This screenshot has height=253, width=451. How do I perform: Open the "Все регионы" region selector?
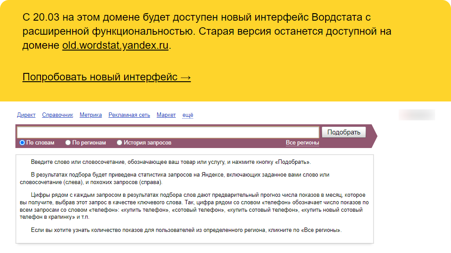(302, 143)
